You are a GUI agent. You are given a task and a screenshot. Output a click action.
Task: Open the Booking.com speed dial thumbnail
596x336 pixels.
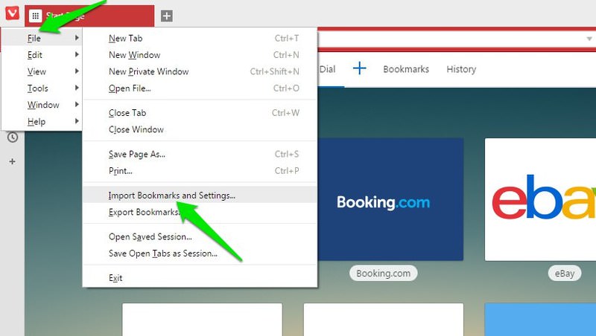coord(390,199)
